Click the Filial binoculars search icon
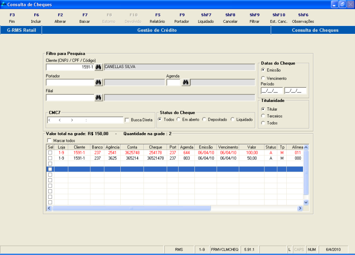355x255 pixels. click(x=98, y=98)
